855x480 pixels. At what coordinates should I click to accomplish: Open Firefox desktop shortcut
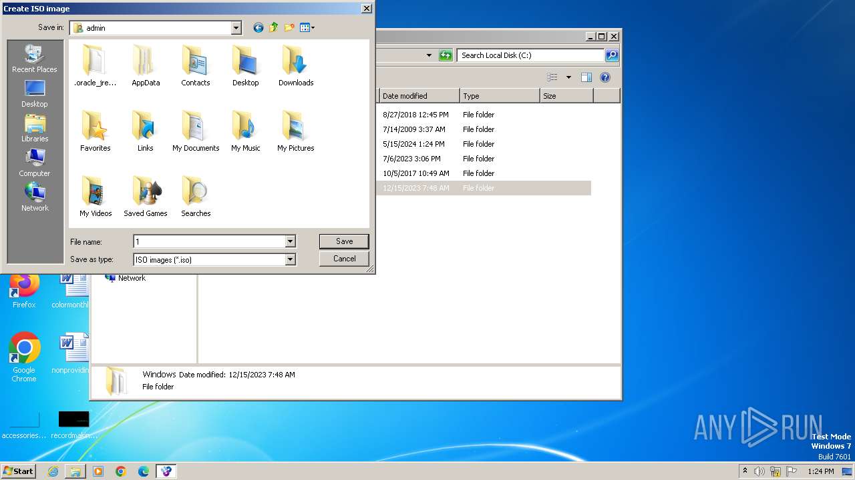tap(24, 291)
